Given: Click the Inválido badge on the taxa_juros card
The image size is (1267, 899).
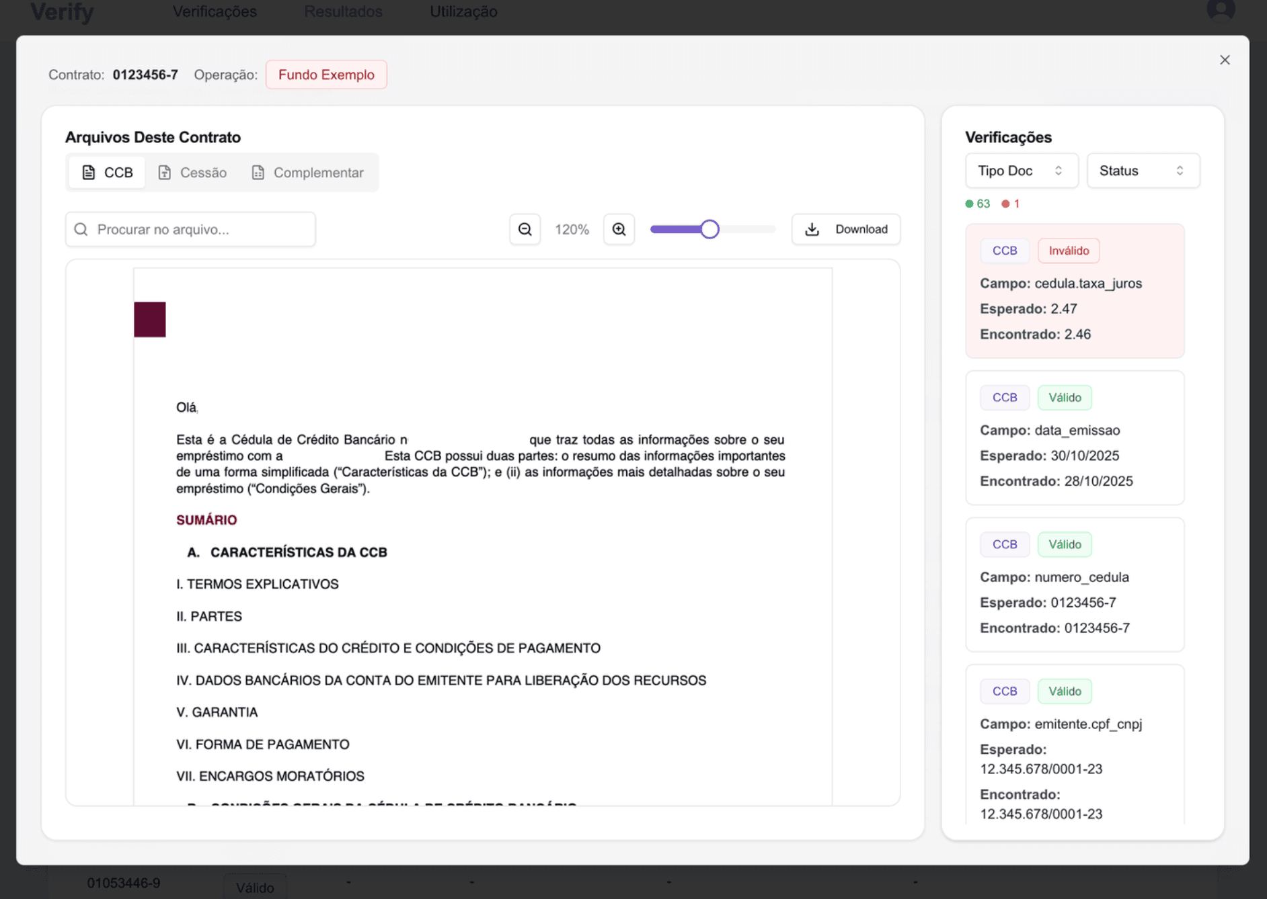Looking at the screenshot, I should click(x=1068, y=251).
